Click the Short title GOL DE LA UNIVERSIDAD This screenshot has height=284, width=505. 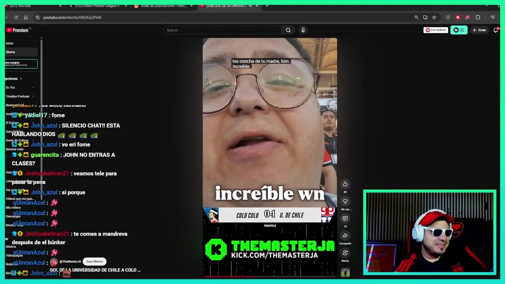[95, 270]
